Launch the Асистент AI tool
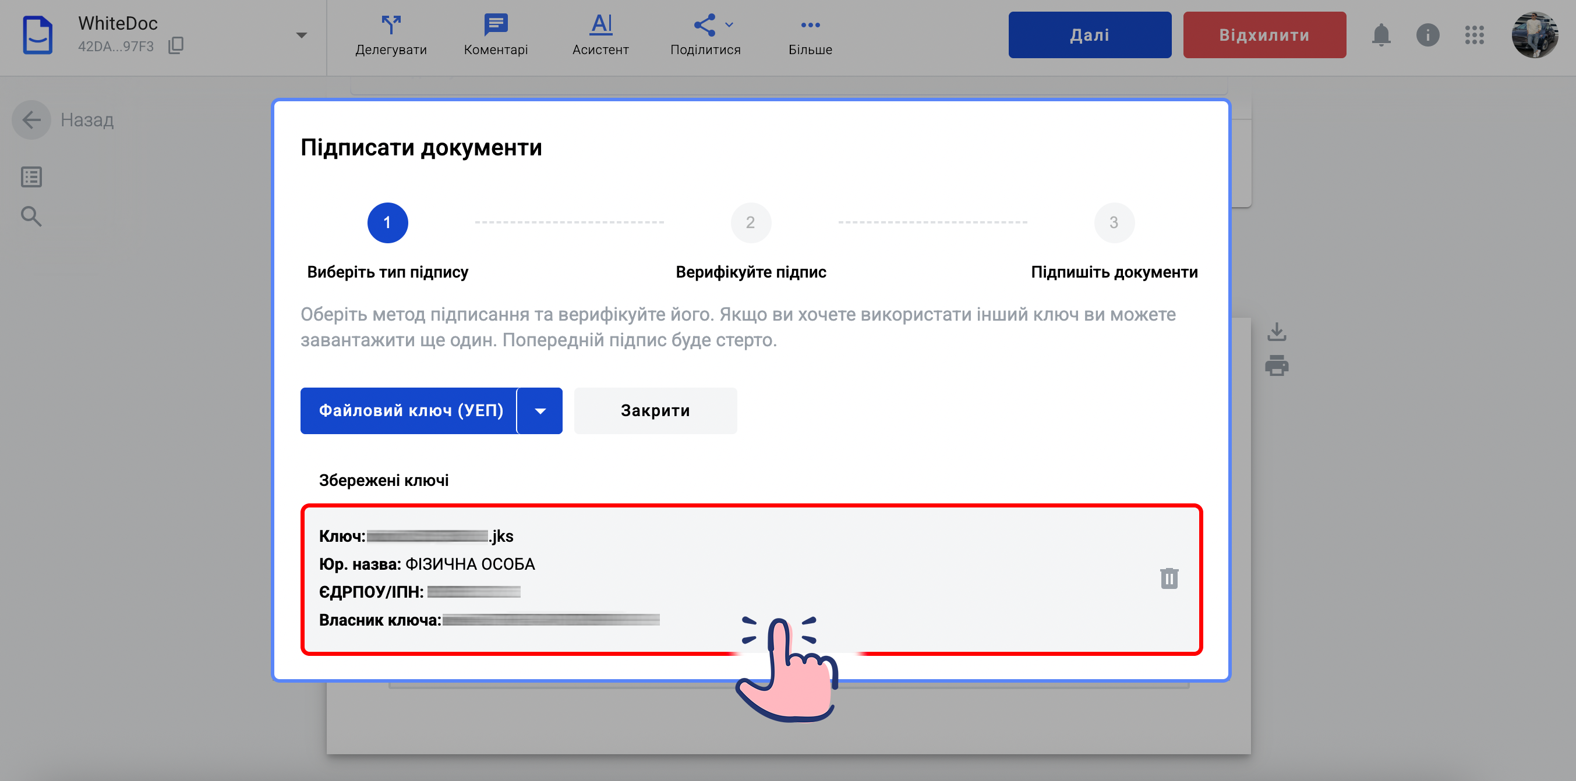The height and width of the screenshot is (781, 1576). [600, 35]
